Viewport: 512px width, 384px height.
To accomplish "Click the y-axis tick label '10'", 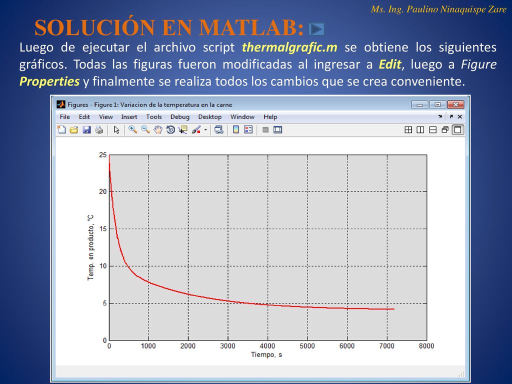I will coord(103,266).
